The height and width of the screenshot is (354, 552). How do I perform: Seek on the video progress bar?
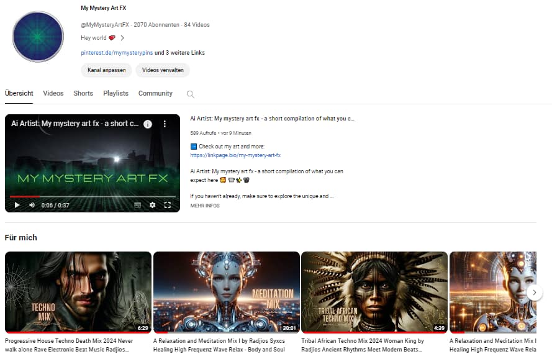click(93, 196)
